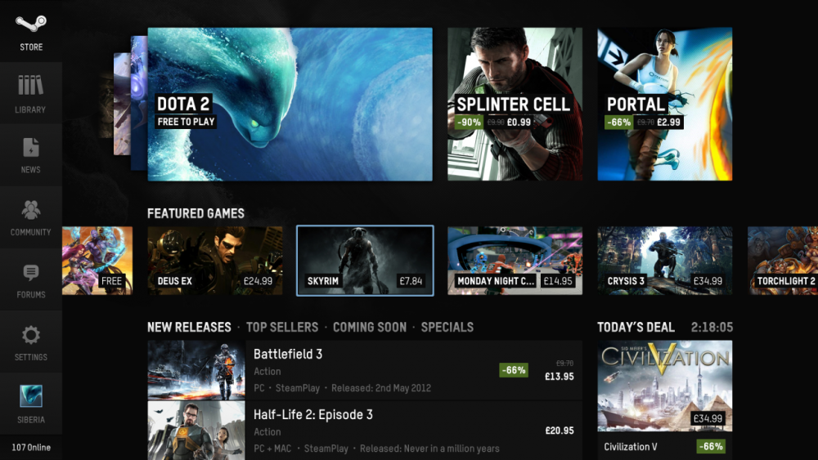The height and width of the screenshot is (460, 818).
Task: Open the Forums speech bubble icon
Action: 30,273
